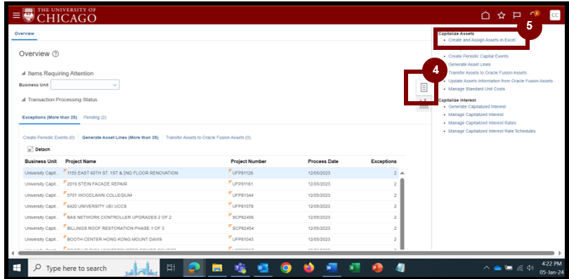569x279 pixels.
Task: Click the table scroll-up arrow
Action: pyautogui.click(x=402, y=173)
